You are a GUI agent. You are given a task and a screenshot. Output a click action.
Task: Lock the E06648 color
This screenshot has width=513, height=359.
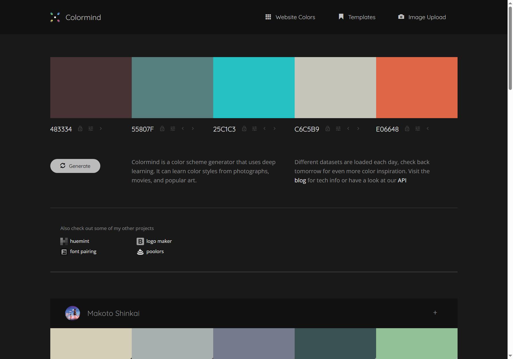point(407,129)
